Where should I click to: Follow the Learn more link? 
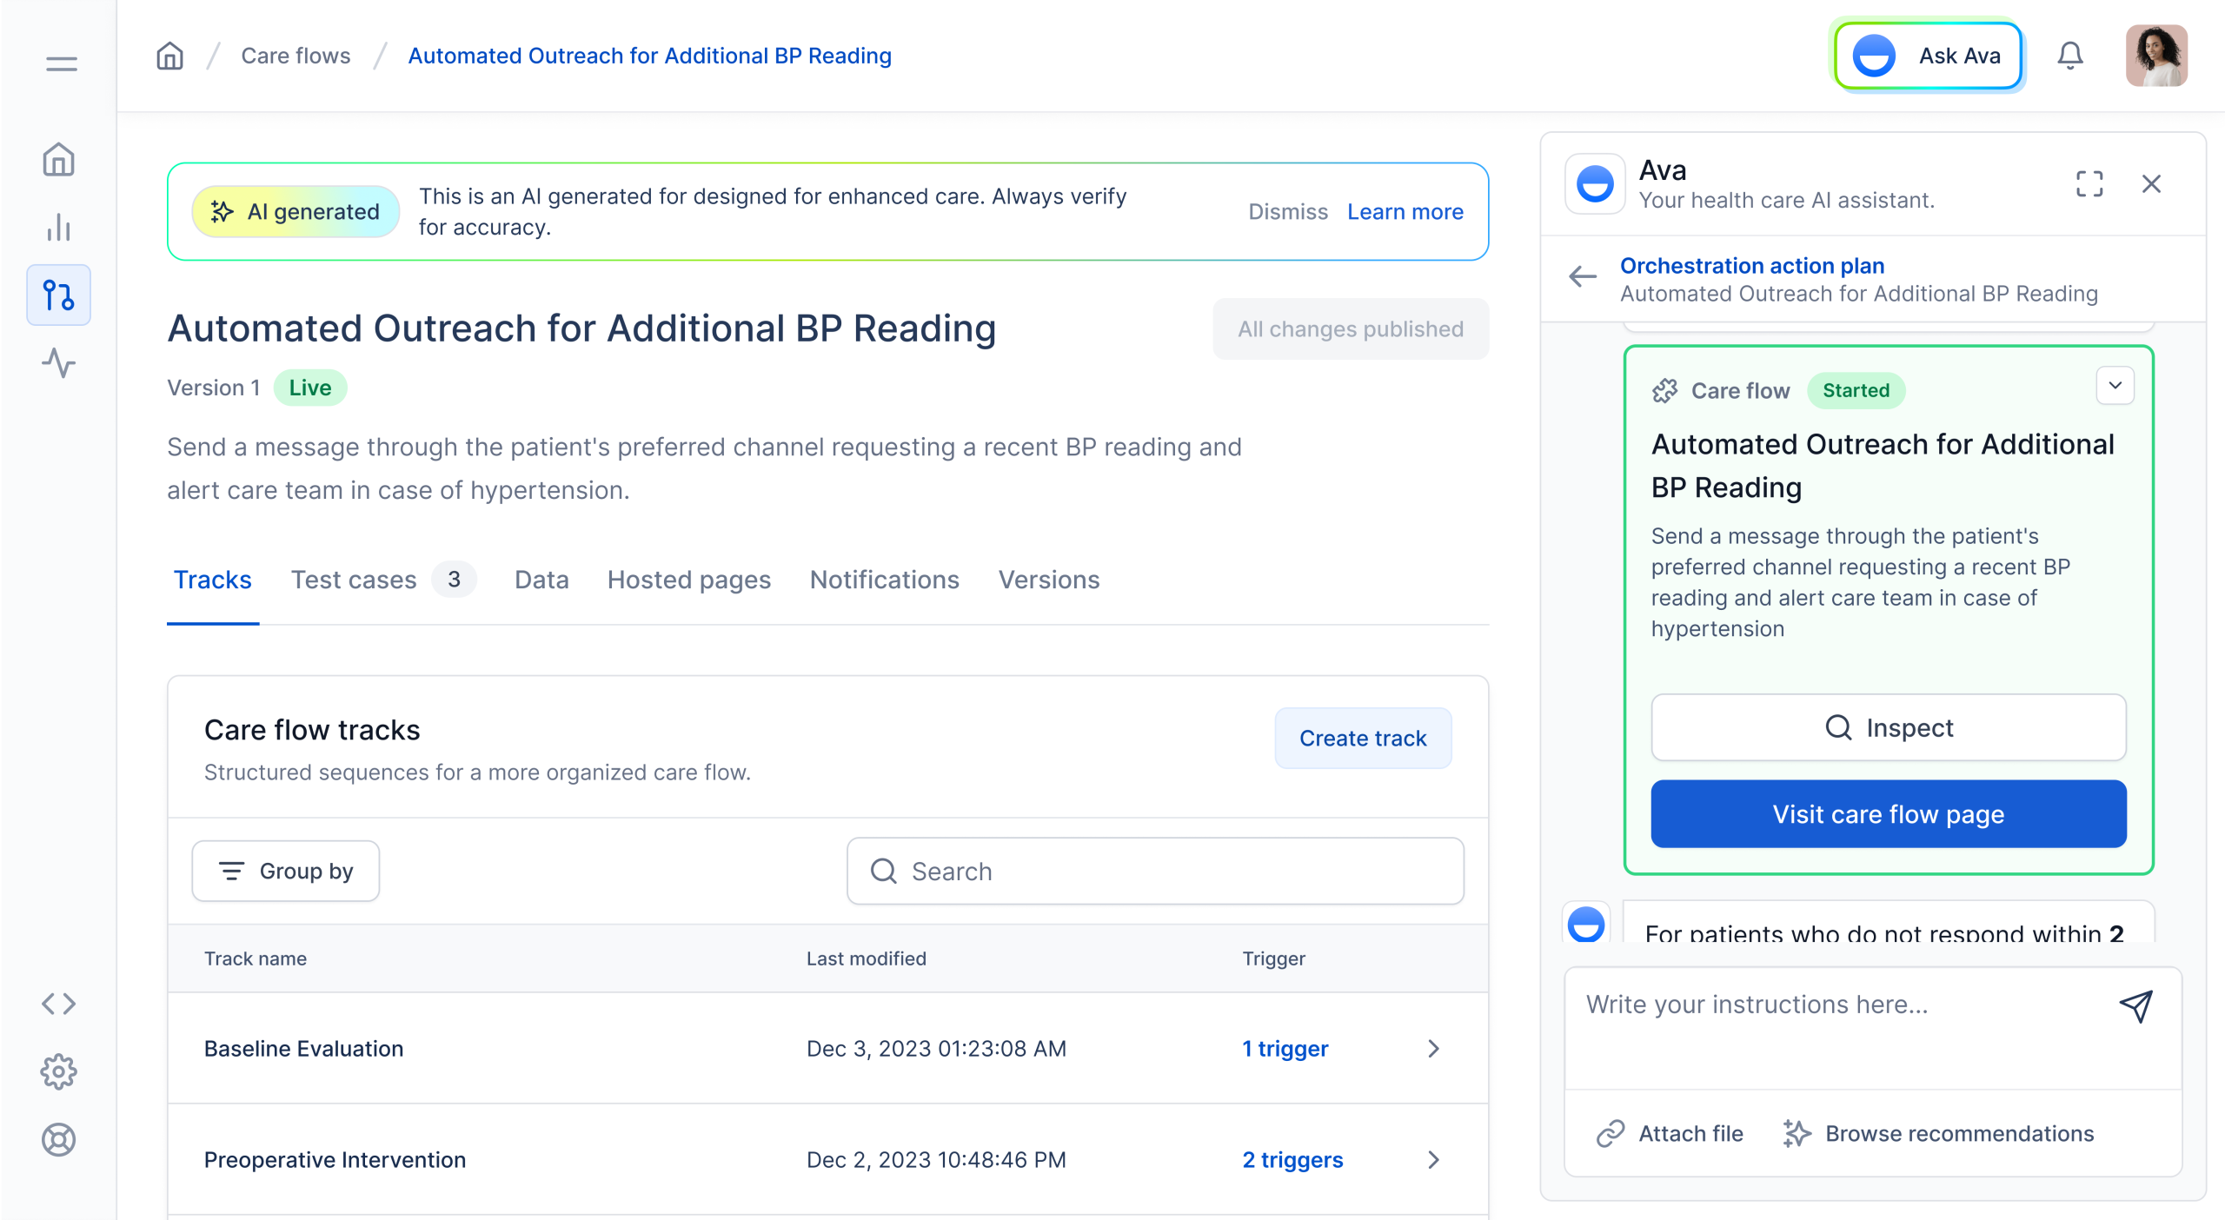click(1405, 212)
